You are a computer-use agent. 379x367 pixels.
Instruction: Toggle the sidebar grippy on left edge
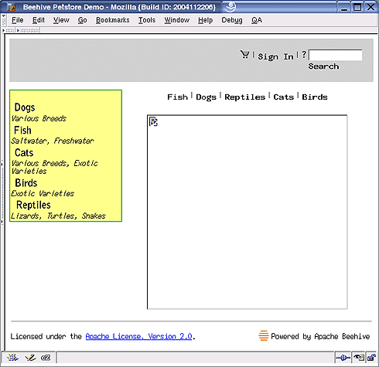2,192
